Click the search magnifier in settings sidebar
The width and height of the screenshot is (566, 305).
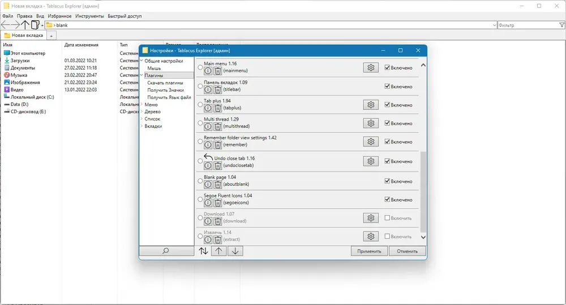(x=166, y=251)
